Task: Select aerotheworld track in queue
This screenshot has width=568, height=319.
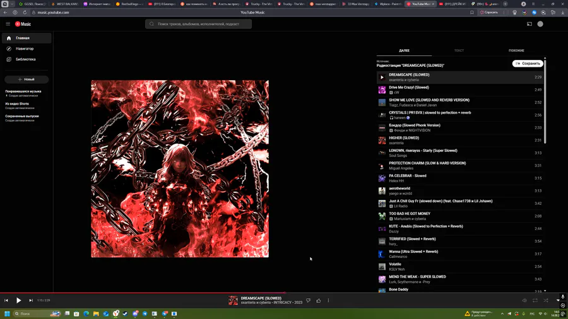Action: (x=459, y=191)
